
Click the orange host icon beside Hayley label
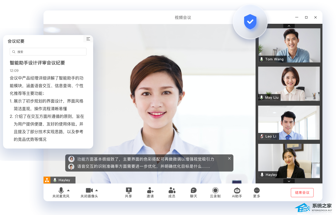pos(47,180)
